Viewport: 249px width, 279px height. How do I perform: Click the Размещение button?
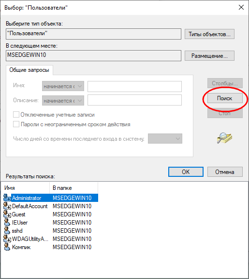(x=209, y=56)
